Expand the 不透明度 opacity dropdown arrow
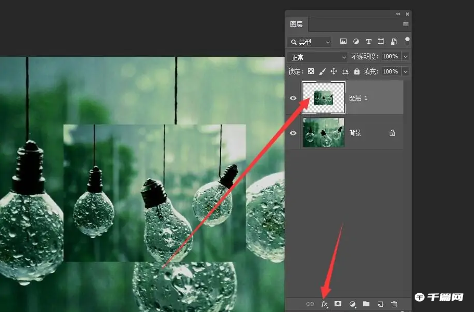474x312 pixels. click(x=404, y=57)
